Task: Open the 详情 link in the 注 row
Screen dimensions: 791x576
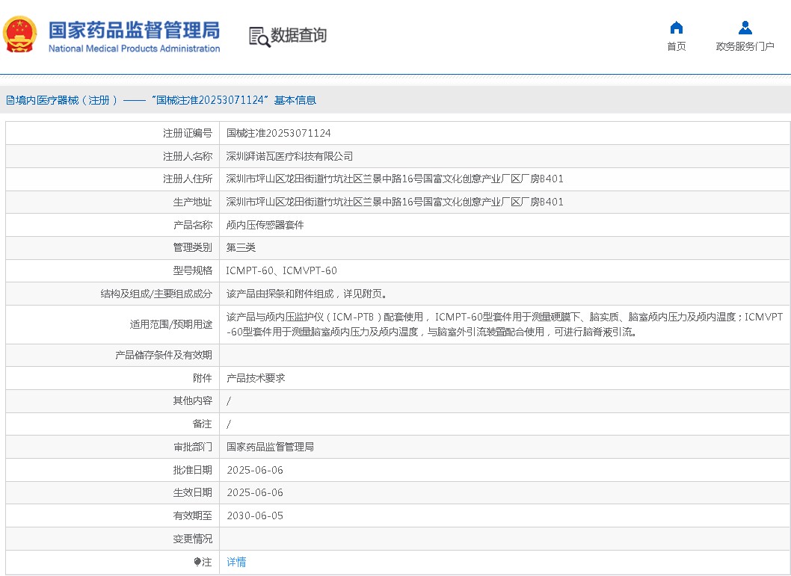Action: [x=236, y=562]
